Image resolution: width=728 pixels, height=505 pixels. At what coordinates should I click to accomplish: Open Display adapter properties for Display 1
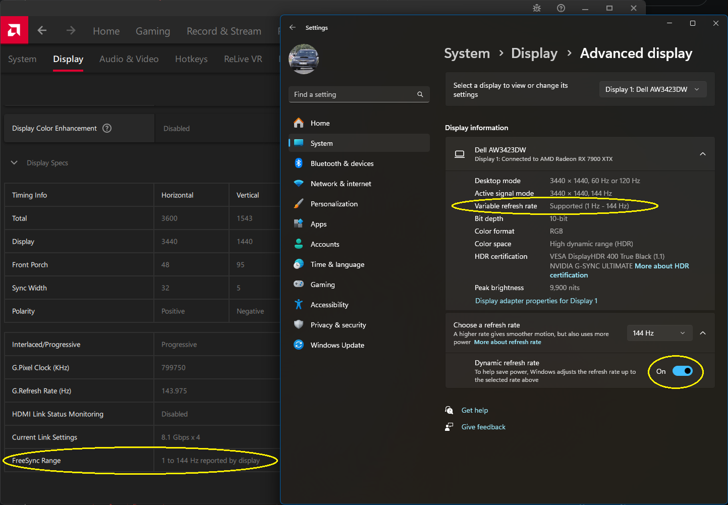point(536,301)
